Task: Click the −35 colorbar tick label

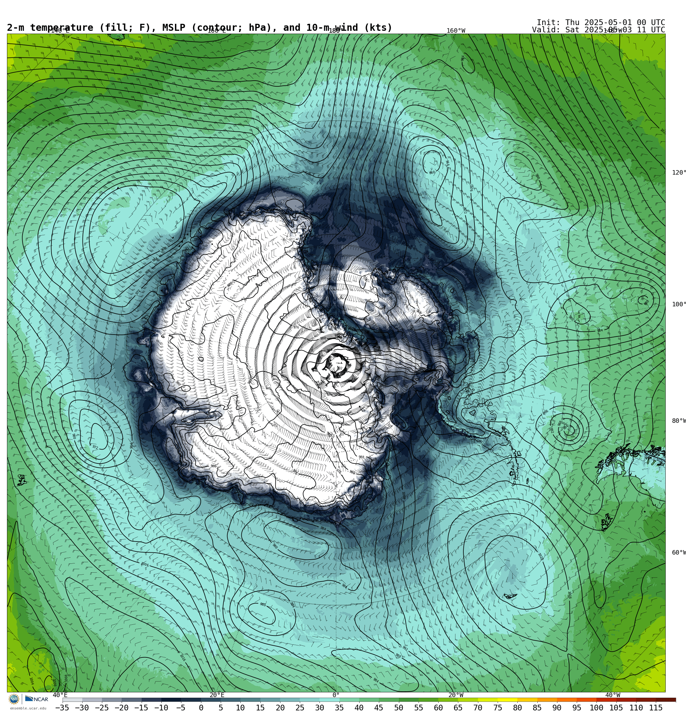Action: click(x=62, y=708)
